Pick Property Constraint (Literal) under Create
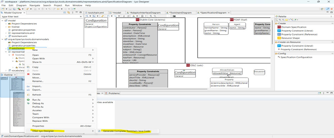 click(x=295, y=31)
